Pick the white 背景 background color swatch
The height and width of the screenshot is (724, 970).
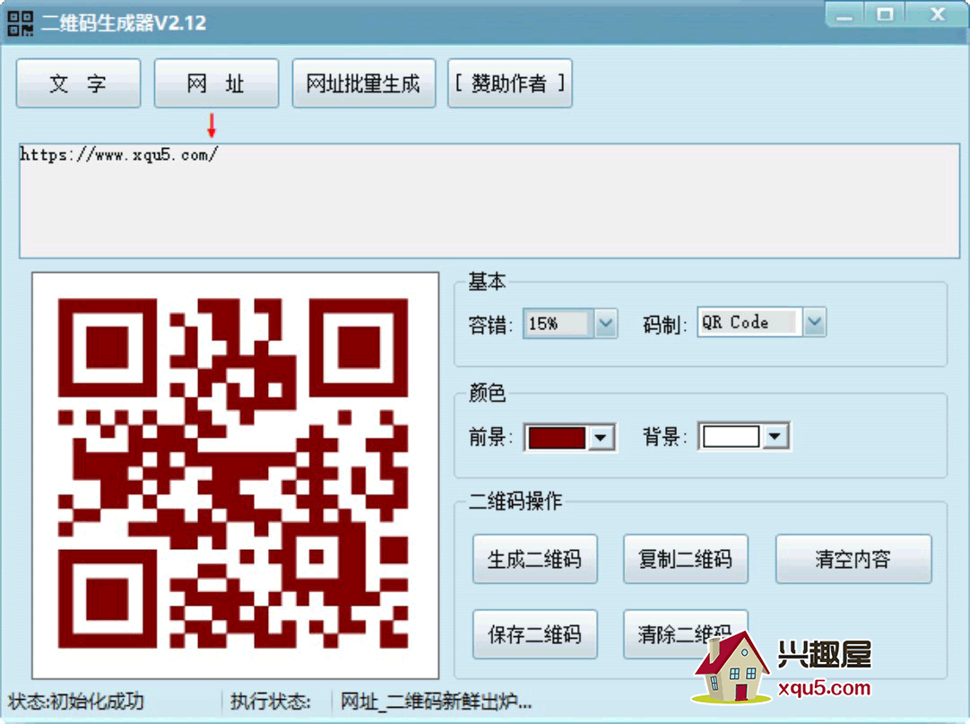click(x=731, y=437)
